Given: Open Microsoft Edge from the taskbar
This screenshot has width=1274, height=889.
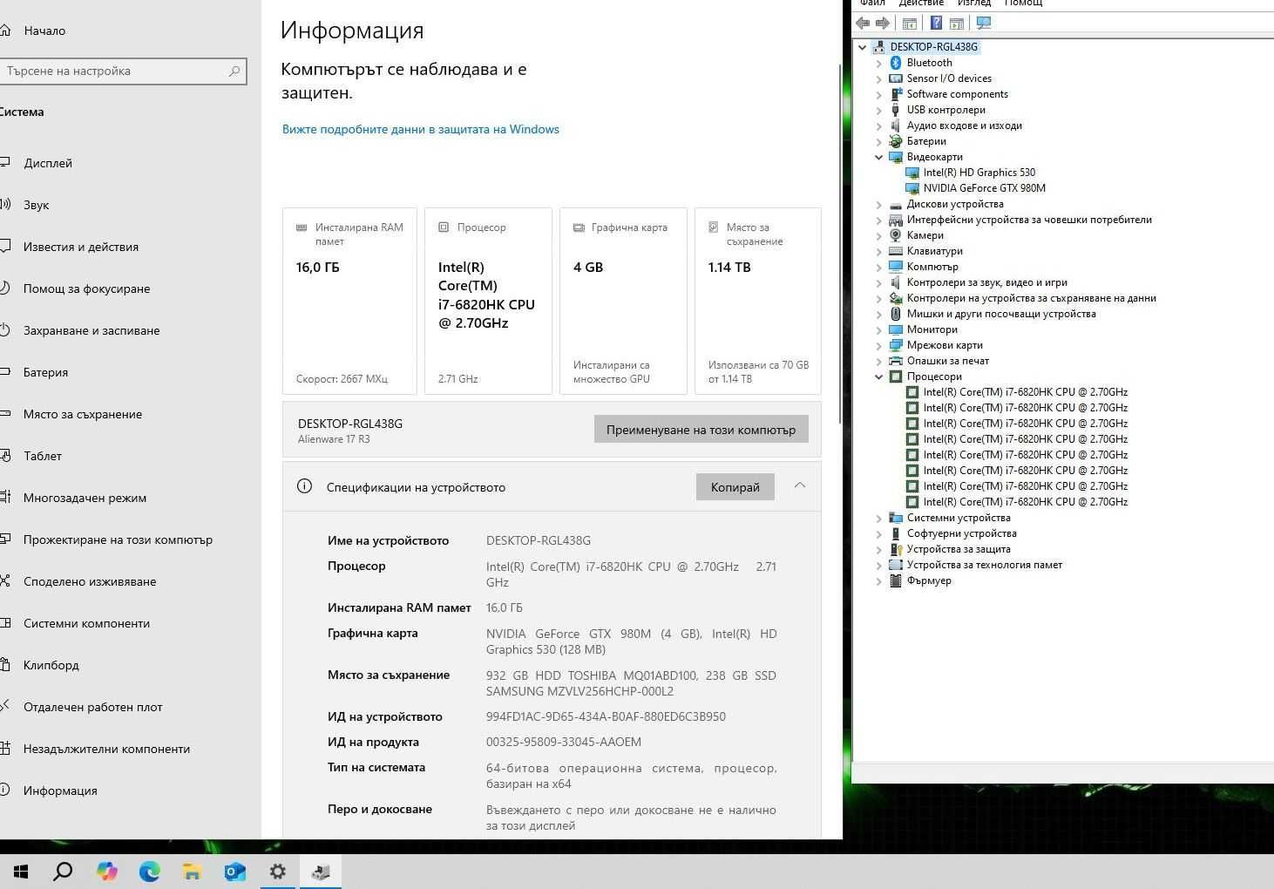Looking at the screenshot, I should coord(150,871).
